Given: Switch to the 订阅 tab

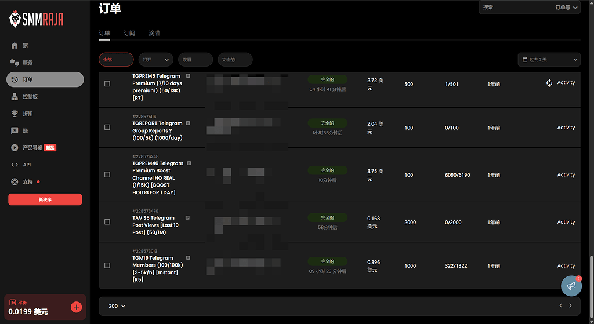Looking at the screenshot, I should (x=129, y=33).
